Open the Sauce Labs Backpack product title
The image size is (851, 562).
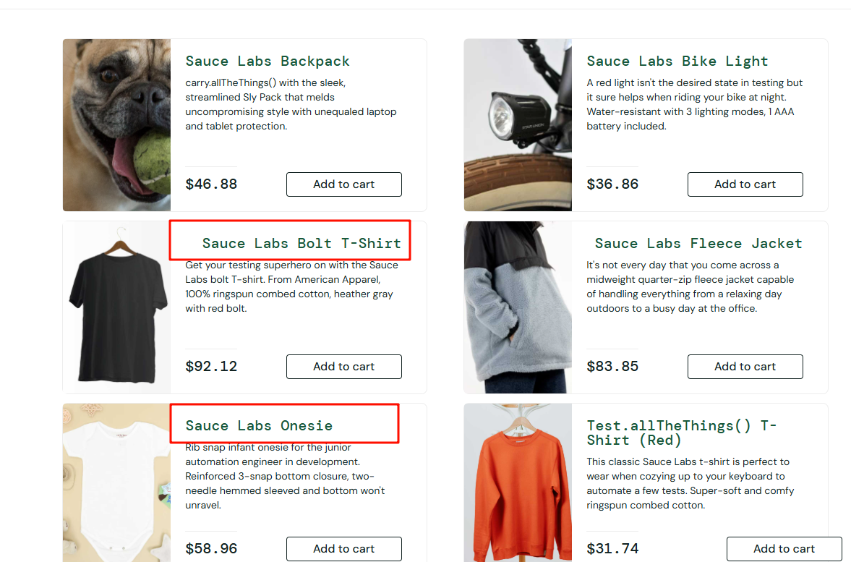click(x=268, y=61)
